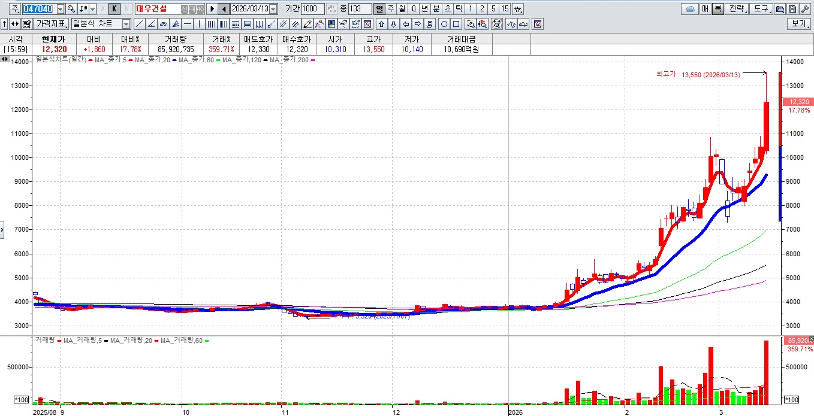Select the vertical line drawing tool
The width and height of the screenshot is (814, 416).
pos(199,24)
